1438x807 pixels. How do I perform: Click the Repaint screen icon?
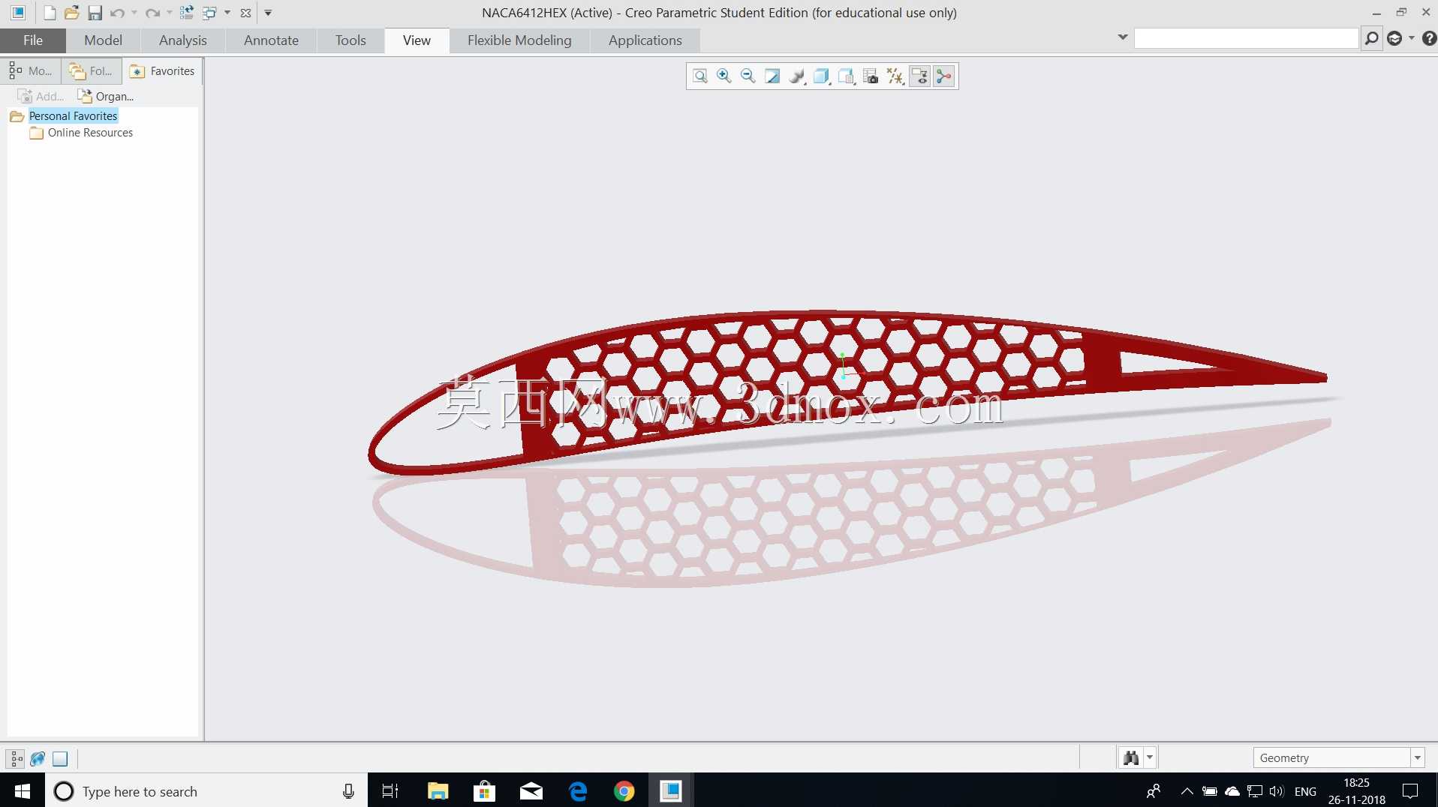click(772, 76)
